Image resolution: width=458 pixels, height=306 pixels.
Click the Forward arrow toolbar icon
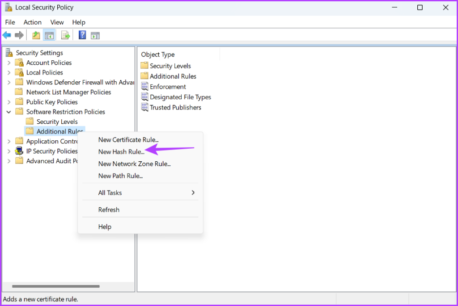pos(19,35)
